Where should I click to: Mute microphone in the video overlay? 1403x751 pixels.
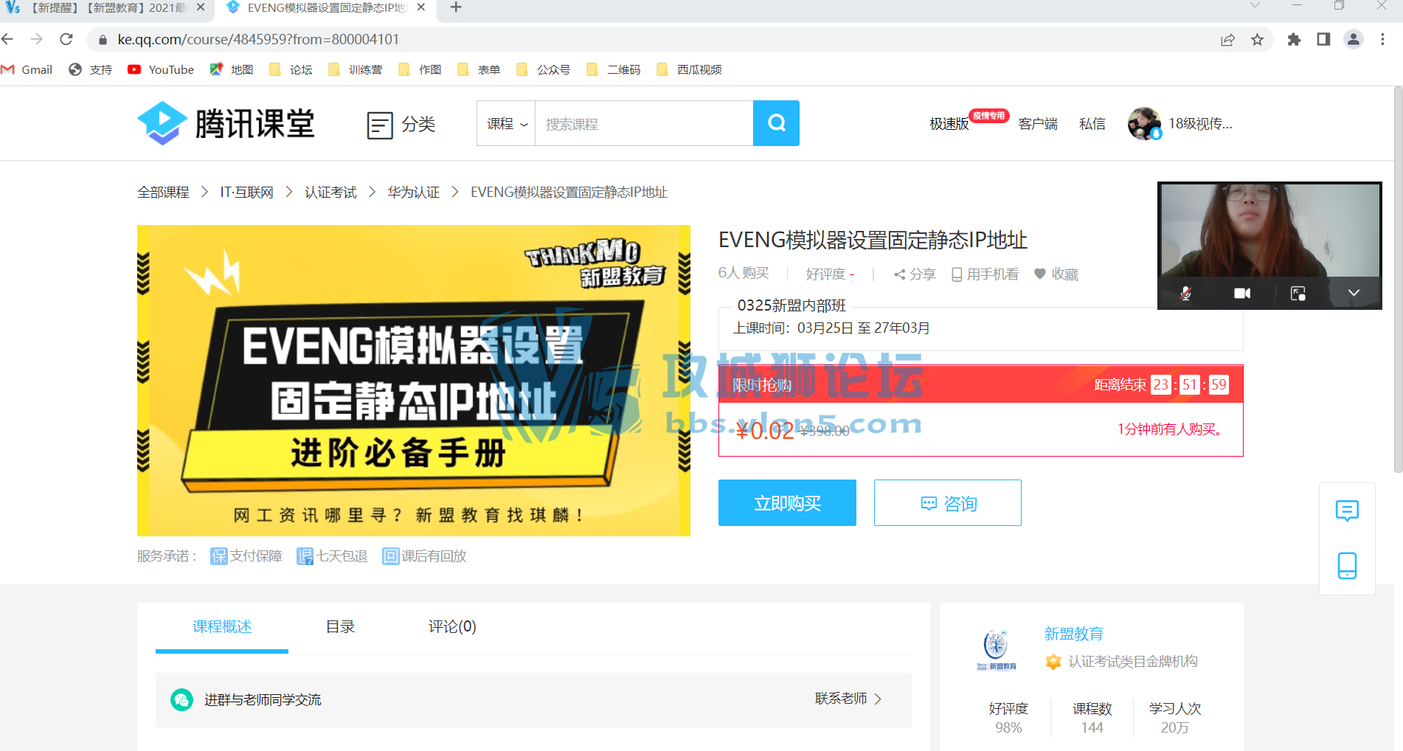pyautogui.click(x=1185, y=293)
